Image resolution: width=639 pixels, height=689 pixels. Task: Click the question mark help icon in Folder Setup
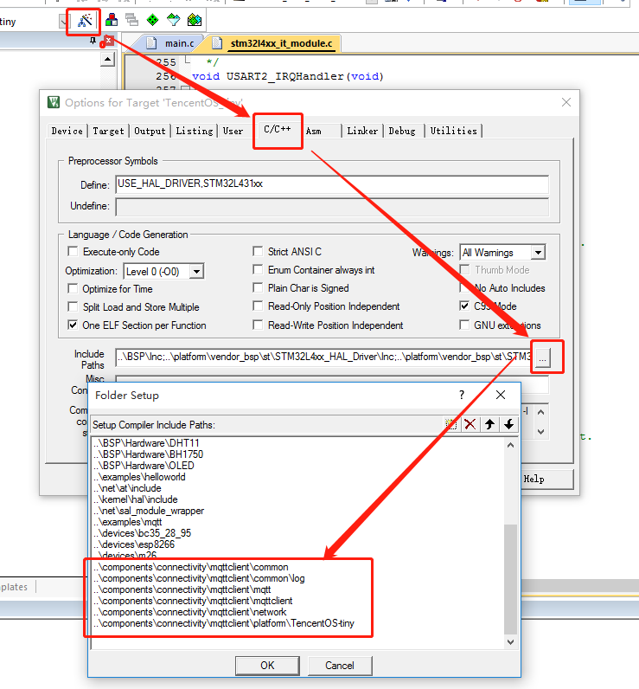pyautogui.click(x=462, y=395)
